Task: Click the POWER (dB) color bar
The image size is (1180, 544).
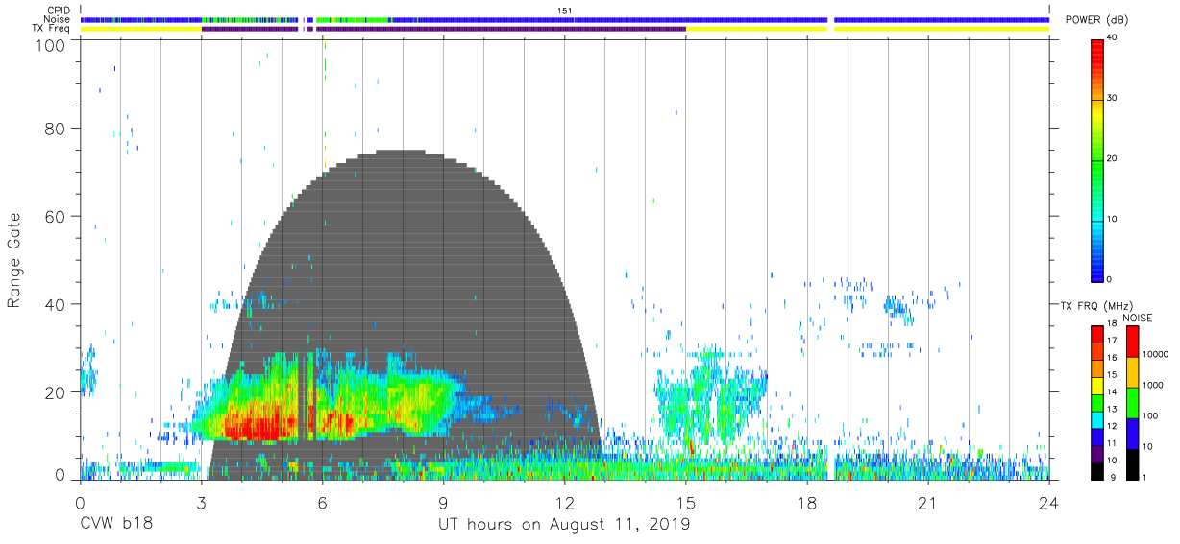Action: [x=1097, y=159]
